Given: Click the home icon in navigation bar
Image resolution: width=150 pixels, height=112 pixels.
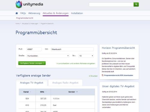Looking at the screenshot, I should [x=17, y=13].
